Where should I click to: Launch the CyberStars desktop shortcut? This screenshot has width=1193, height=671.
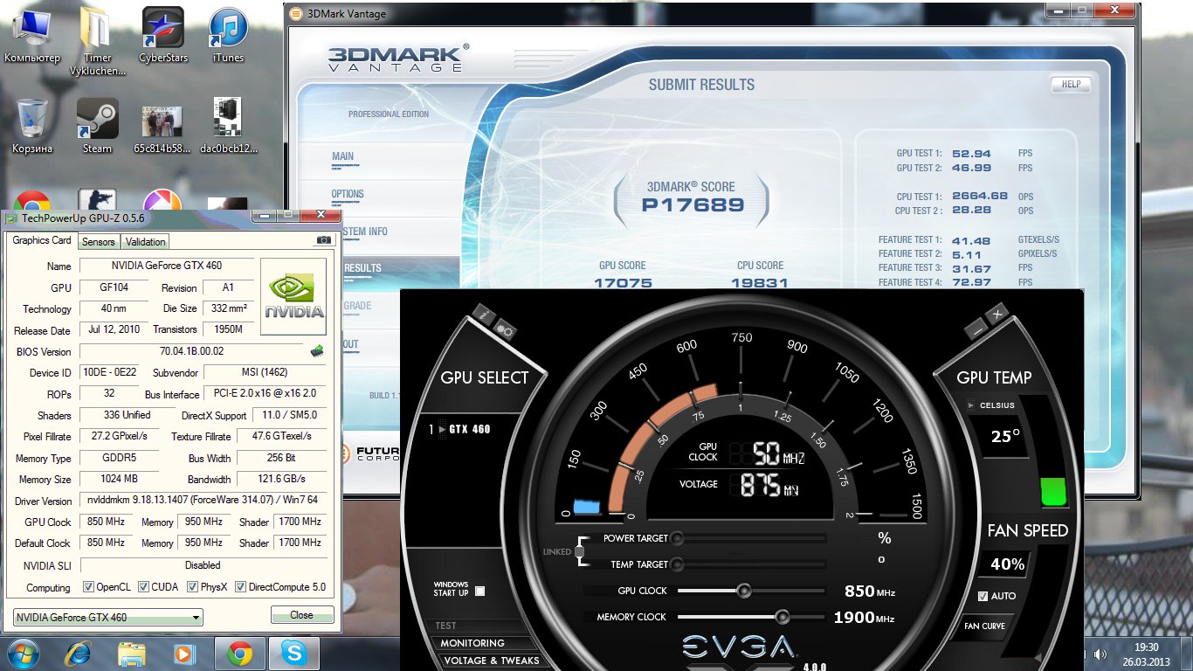tap(162, 35)
